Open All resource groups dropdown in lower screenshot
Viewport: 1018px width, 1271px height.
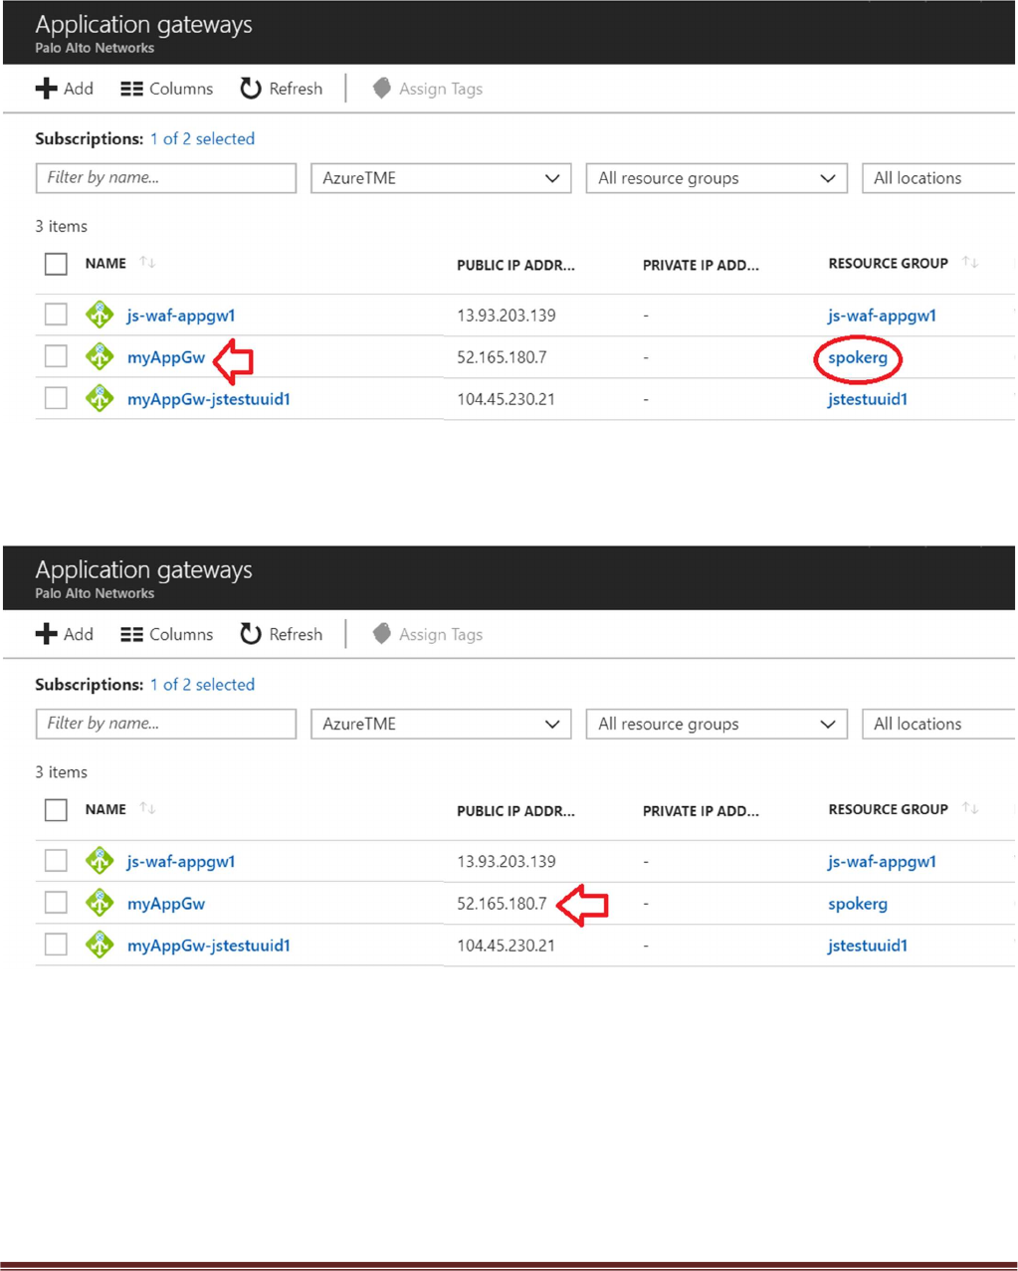pos(716,724)
